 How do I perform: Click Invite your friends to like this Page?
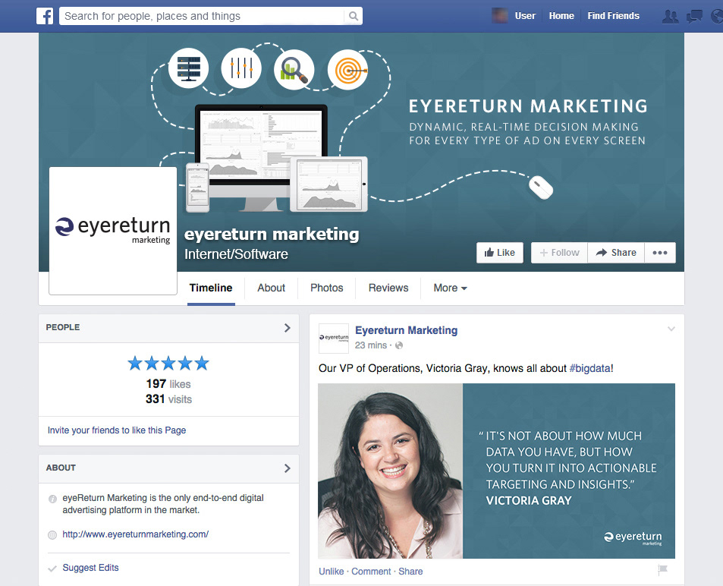point(117,430)
